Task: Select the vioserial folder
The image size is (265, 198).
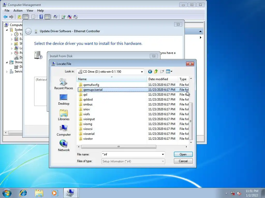Action: click(x=89, y=134)
